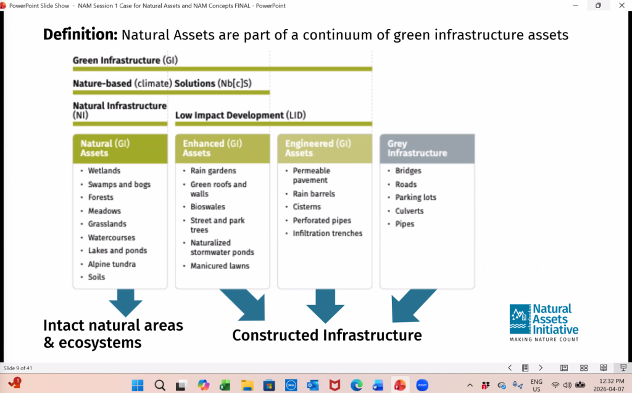Launch Microsoft Edge from the taskbar
Screen dimensions: 632x393
[356, 385]
